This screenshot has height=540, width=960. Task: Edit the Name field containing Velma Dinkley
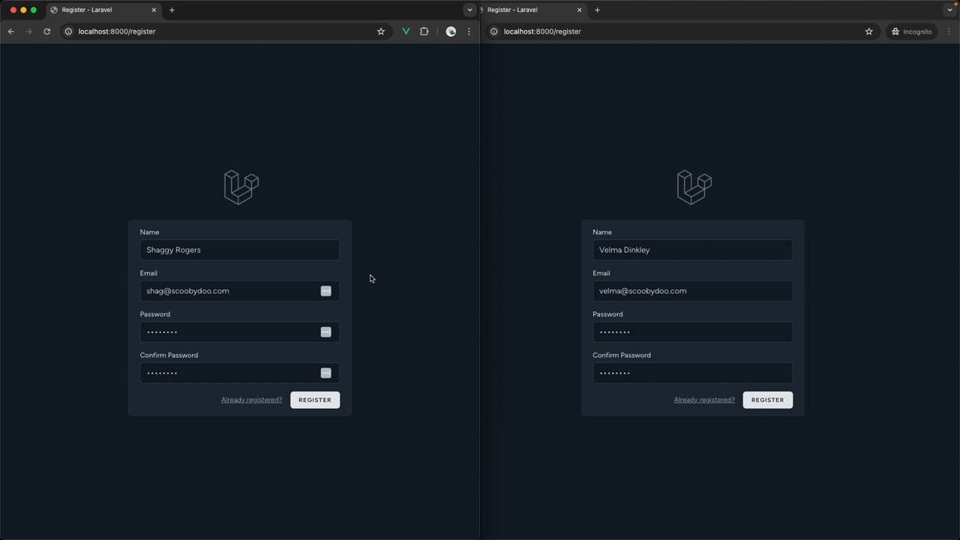(x=693, y=250)
